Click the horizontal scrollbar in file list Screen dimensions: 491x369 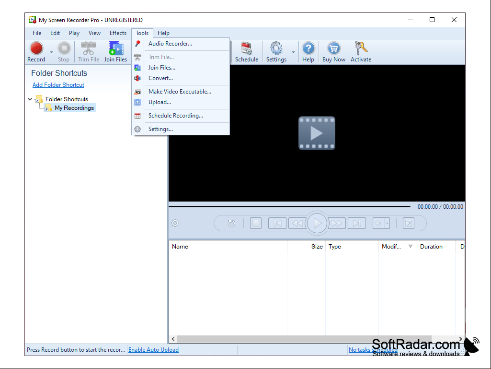pos(304,339)
